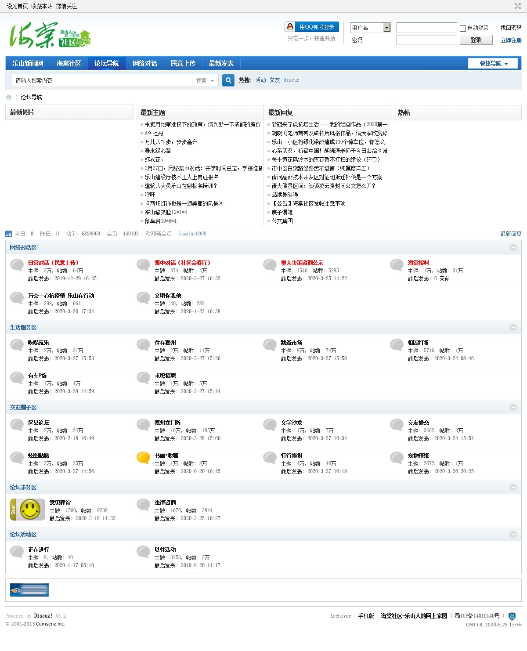Viewport: 527px width, 651px height.
Task: Collapse the 网络对话区 section
Action: click(513, 248)
